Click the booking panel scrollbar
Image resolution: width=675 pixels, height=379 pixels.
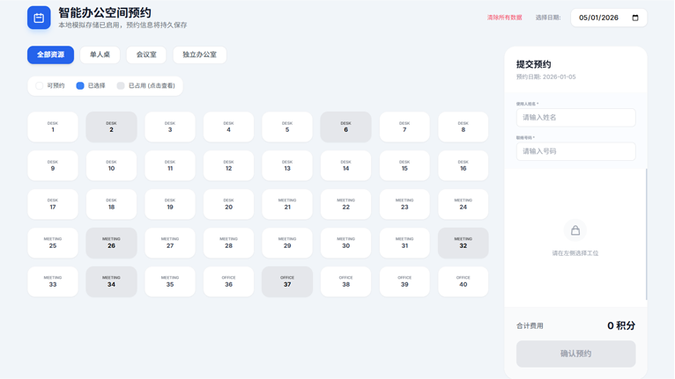pyautogui.click(x=646, y=233)
